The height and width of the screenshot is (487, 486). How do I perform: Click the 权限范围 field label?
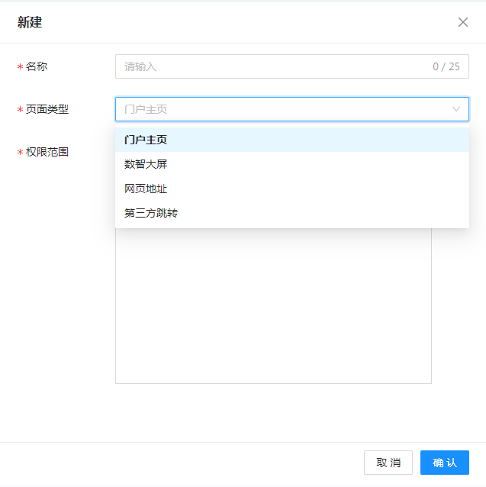pyautogui.click(x=47, y=152)
